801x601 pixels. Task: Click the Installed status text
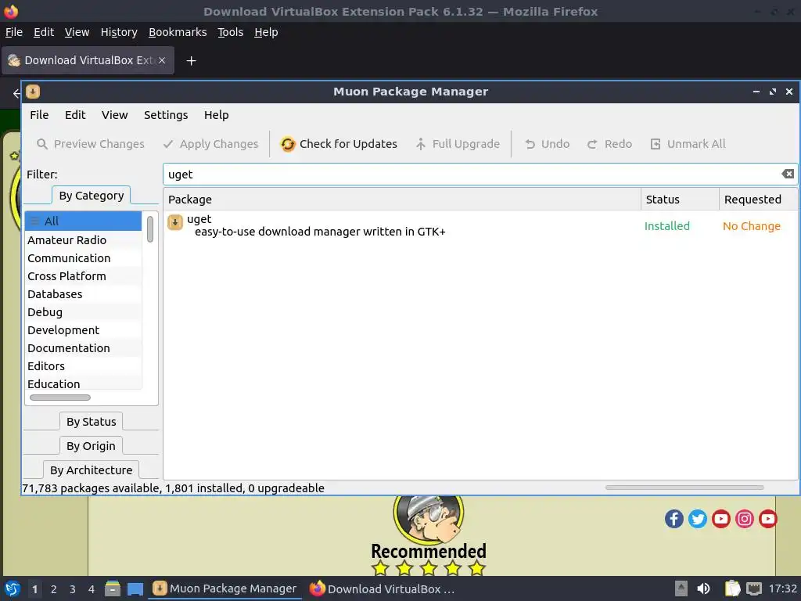(666, 226)
